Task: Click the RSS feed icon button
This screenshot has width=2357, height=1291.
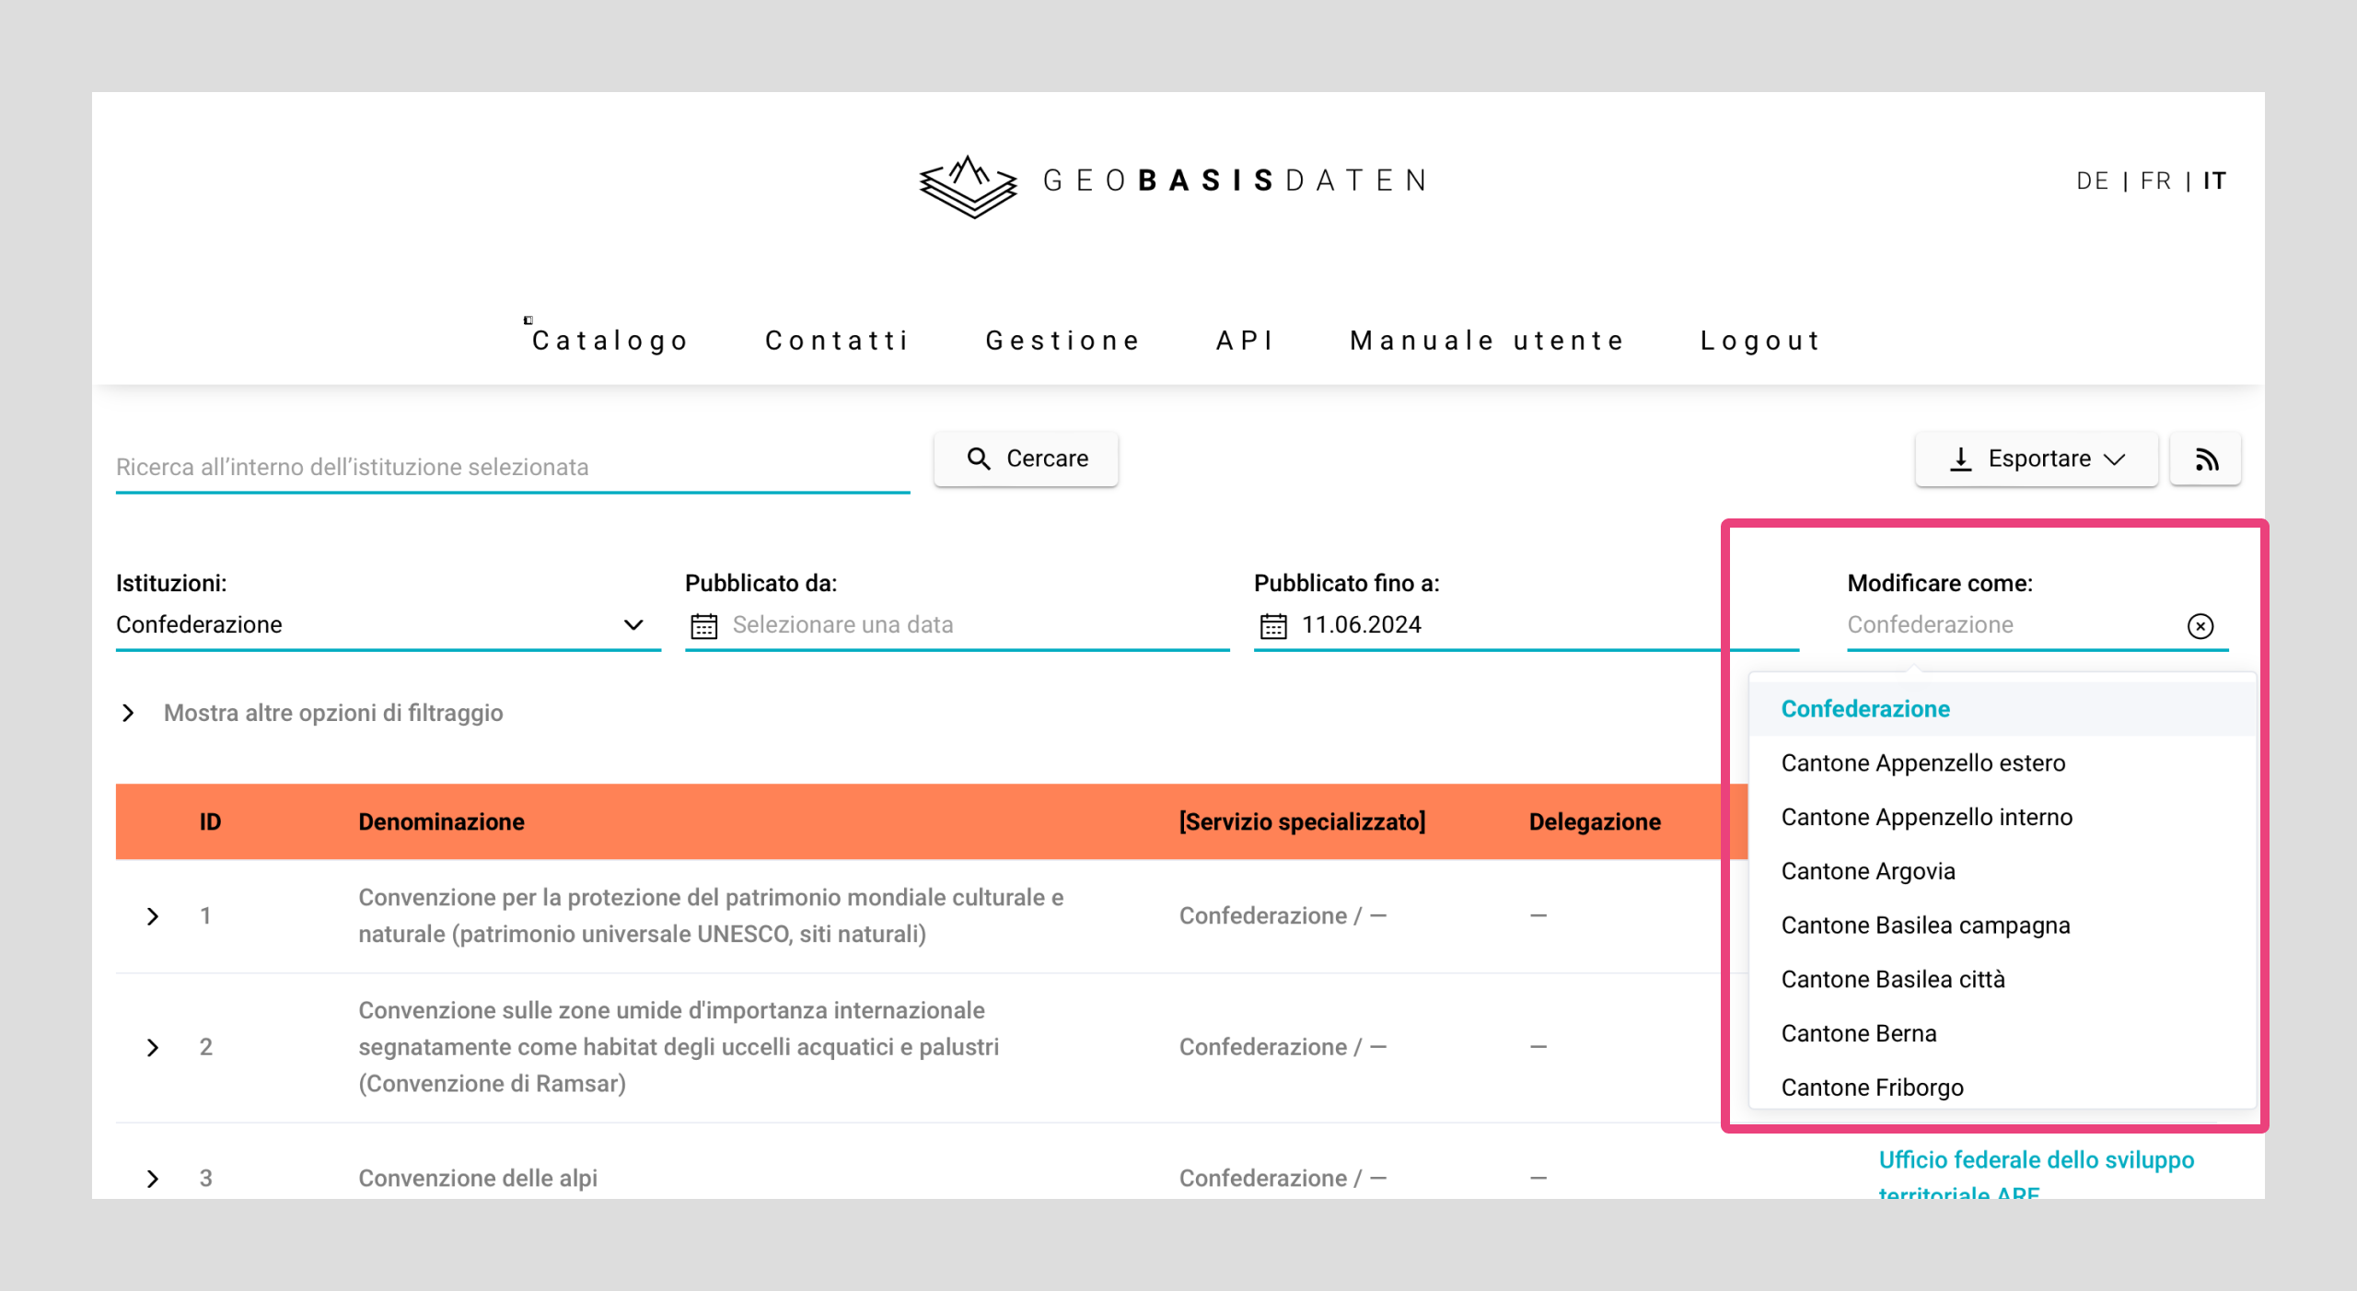Action: (x=2205, y=459)
